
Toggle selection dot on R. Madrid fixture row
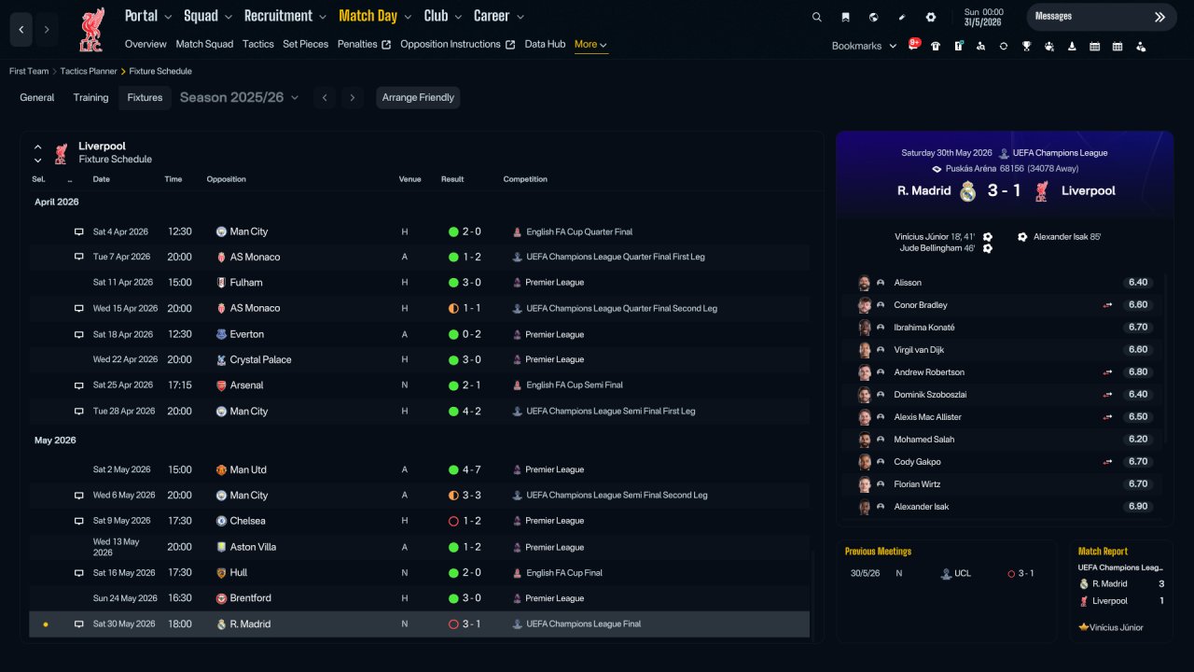pyautogui.click(x=45, y=624)
